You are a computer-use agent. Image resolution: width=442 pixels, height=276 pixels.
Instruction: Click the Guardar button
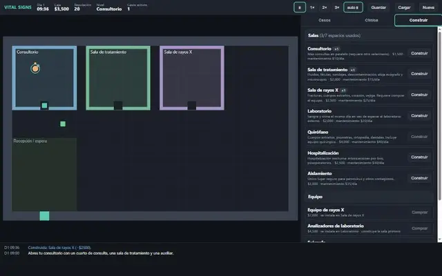(x=378, y=8)
